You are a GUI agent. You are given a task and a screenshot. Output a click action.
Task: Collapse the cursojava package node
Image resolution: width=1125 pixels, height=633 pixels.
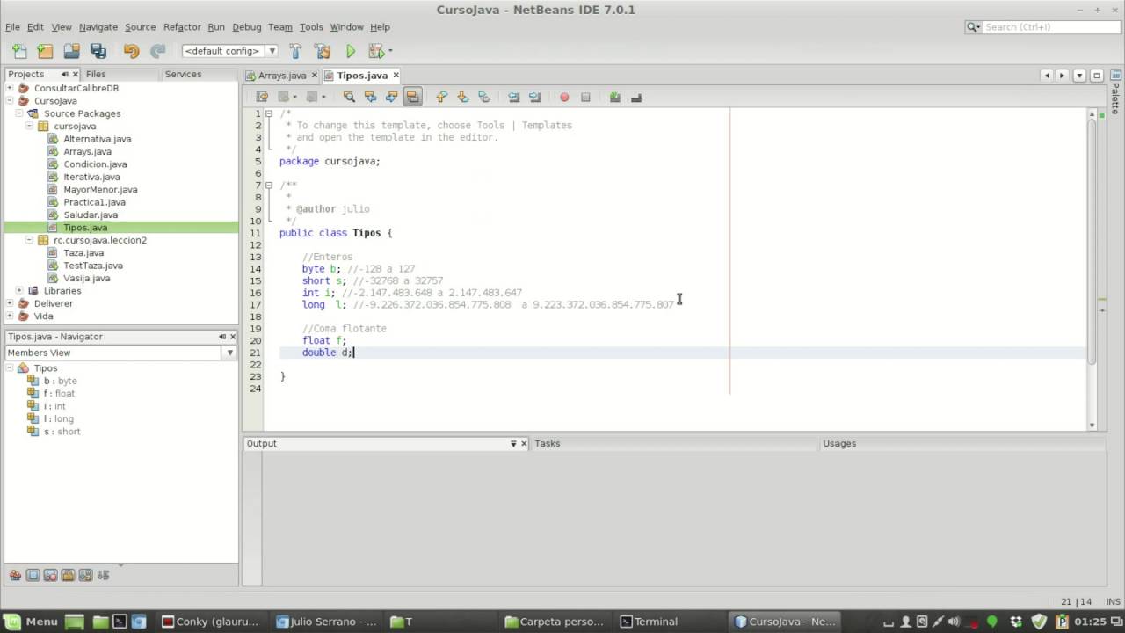(x=29, y=126)
